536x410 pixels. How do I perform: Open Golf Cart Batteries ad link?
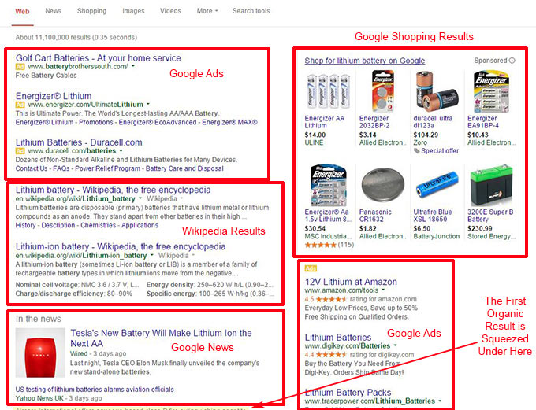point(99,58)
